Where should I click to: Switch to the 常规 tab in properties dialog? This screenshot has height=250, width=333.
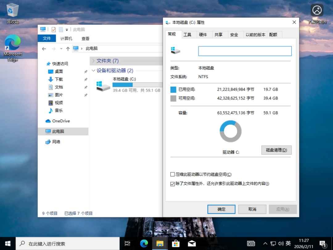[172, 34]
